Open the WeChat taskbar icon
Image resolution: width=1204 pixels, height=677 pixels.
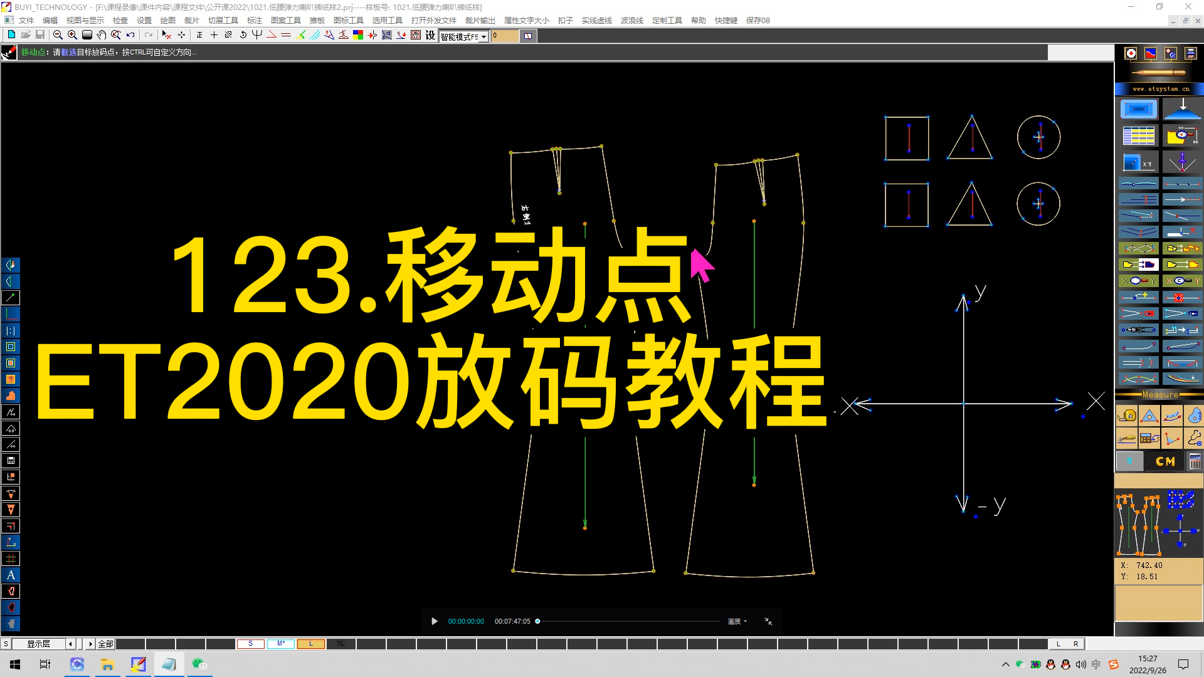pos(199,664)
